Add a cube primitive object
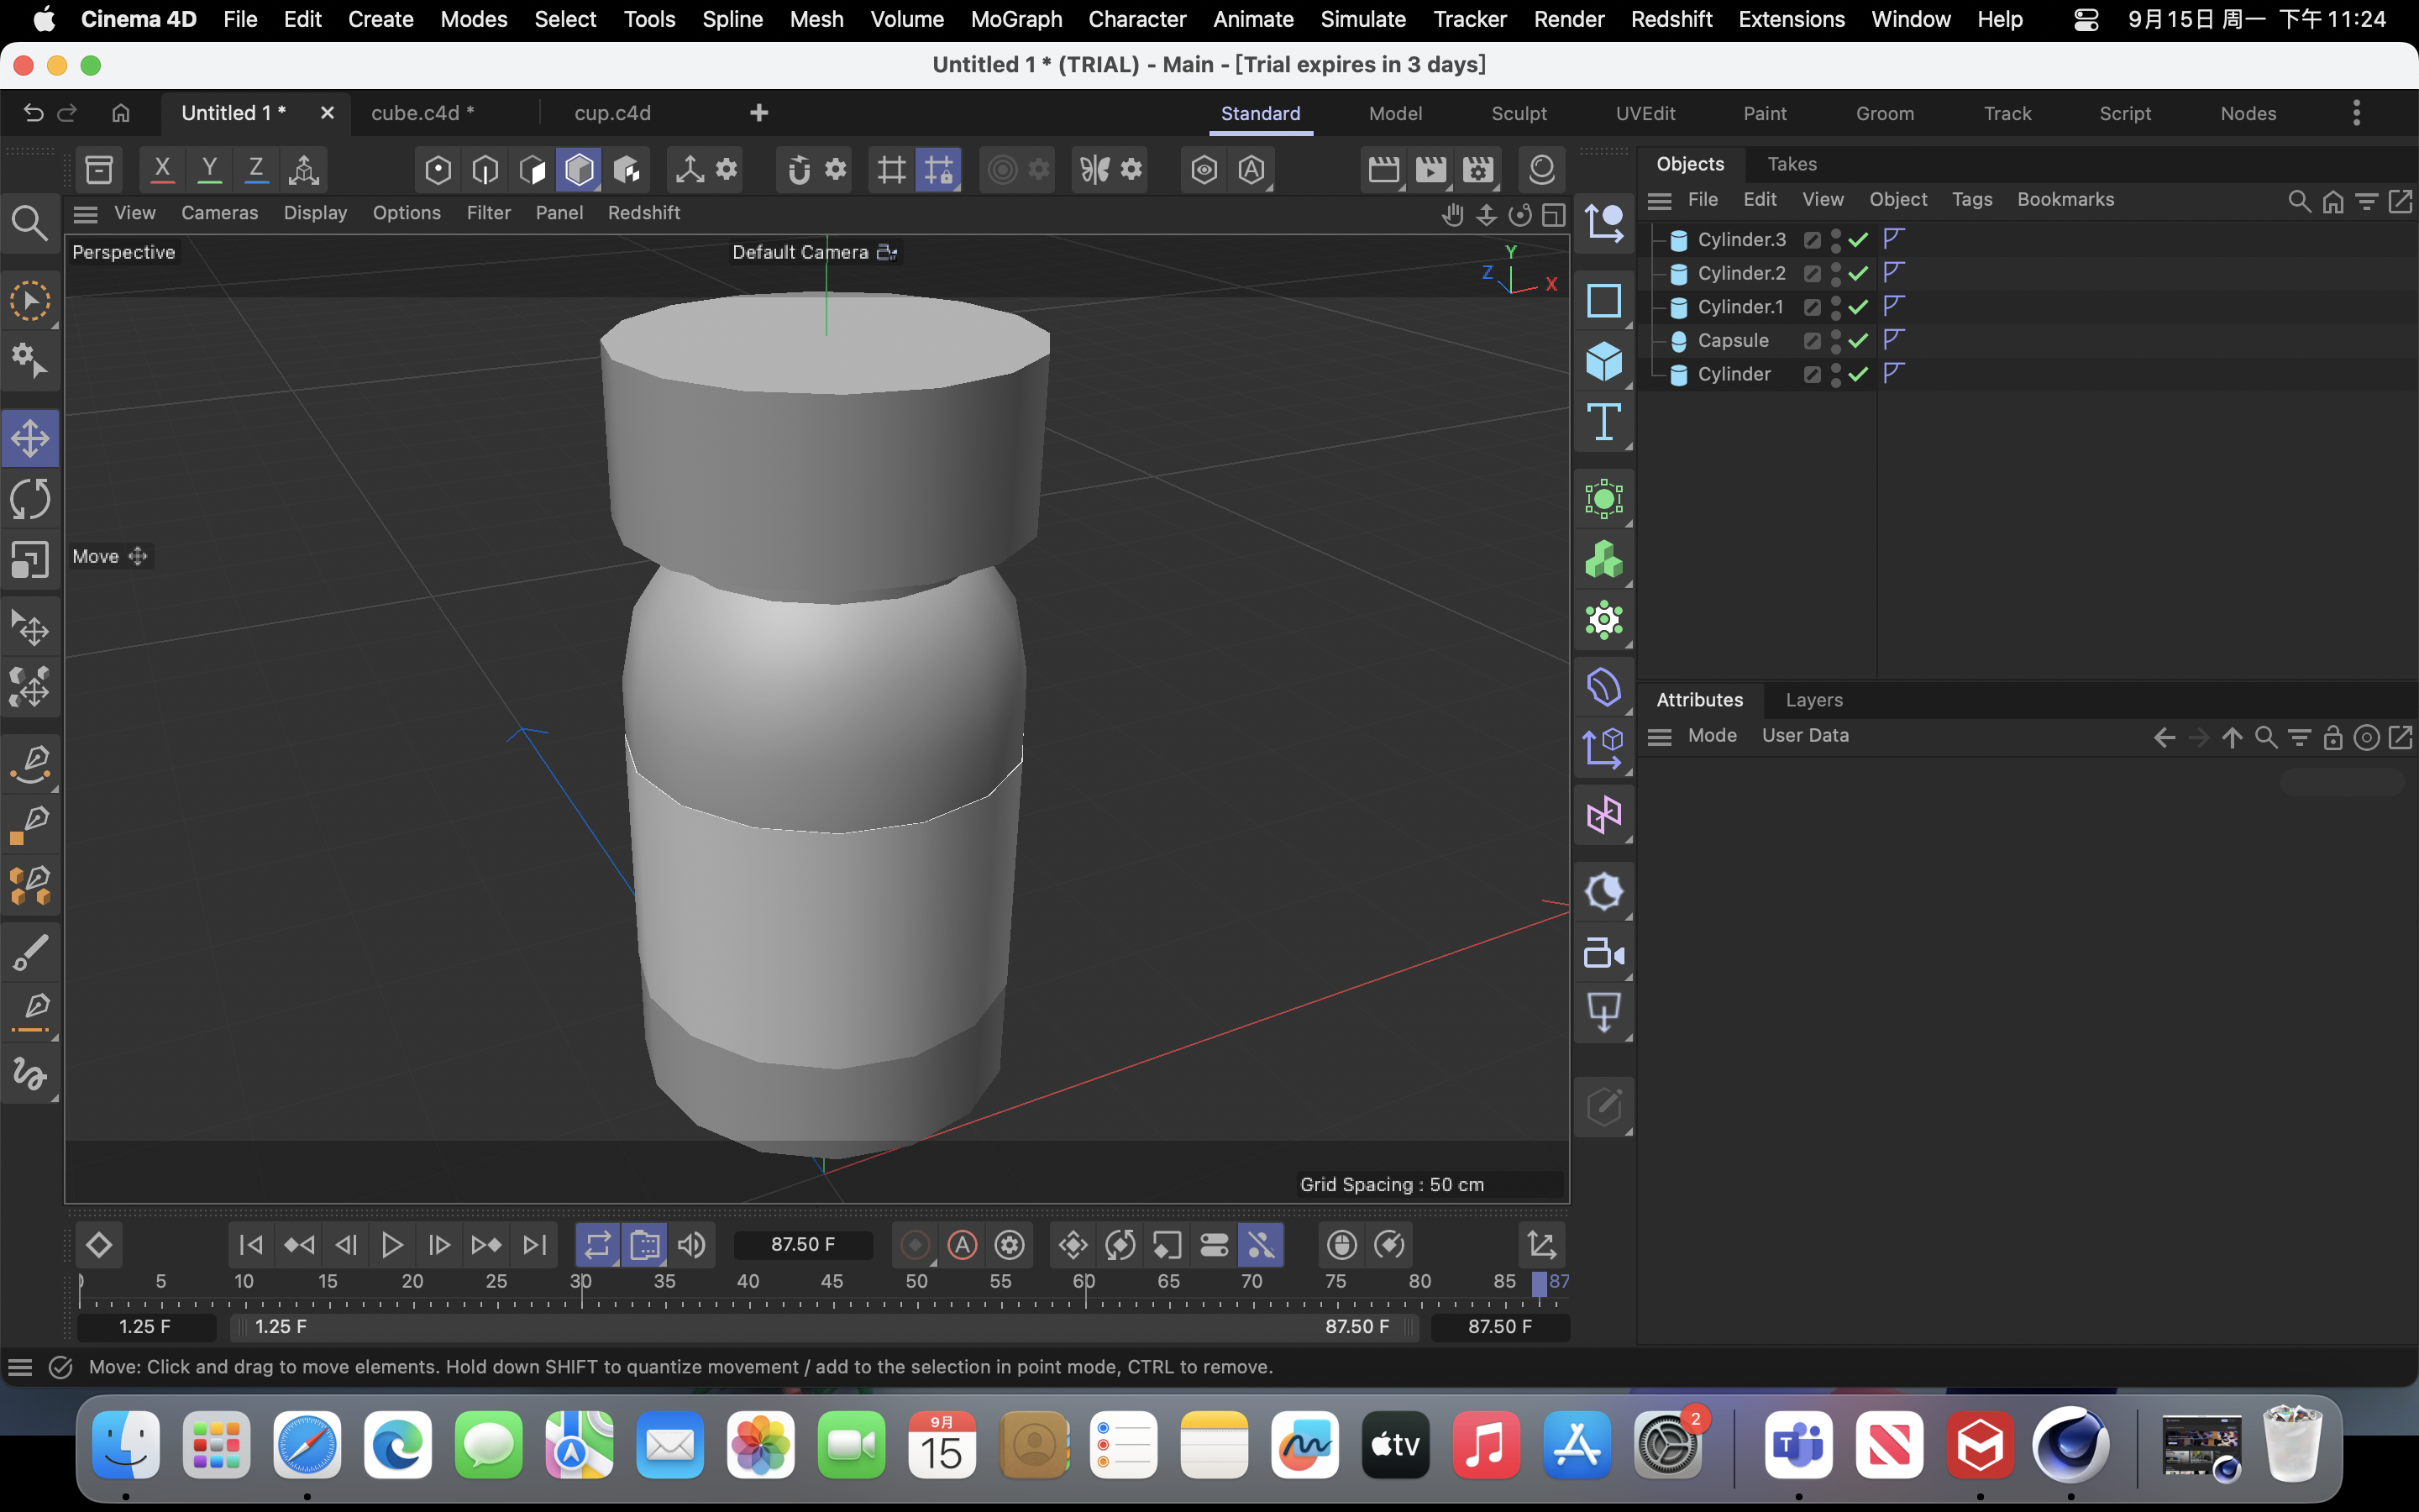 pos(1604,362)
